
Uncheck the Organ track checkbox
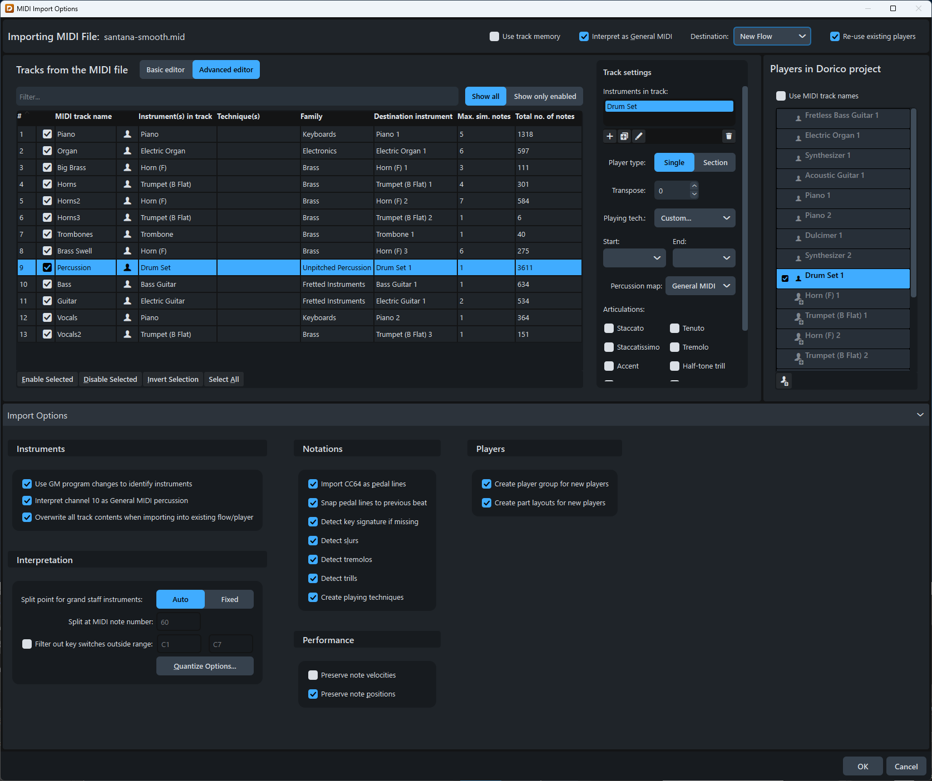coord(47,151)
